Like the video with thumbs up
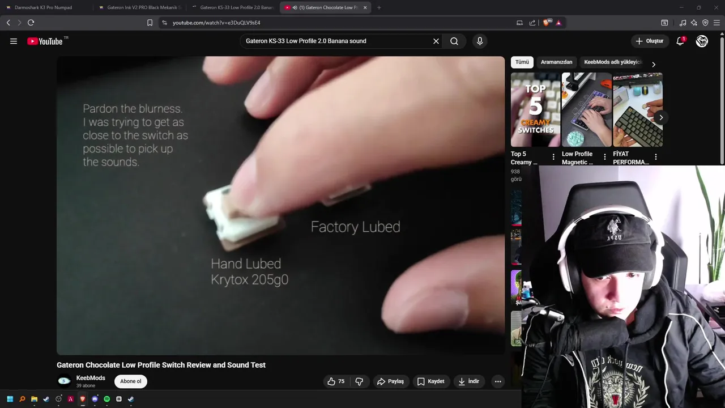Image resolution: width=725 pixels, height=408 pixels. coord(336,381)
